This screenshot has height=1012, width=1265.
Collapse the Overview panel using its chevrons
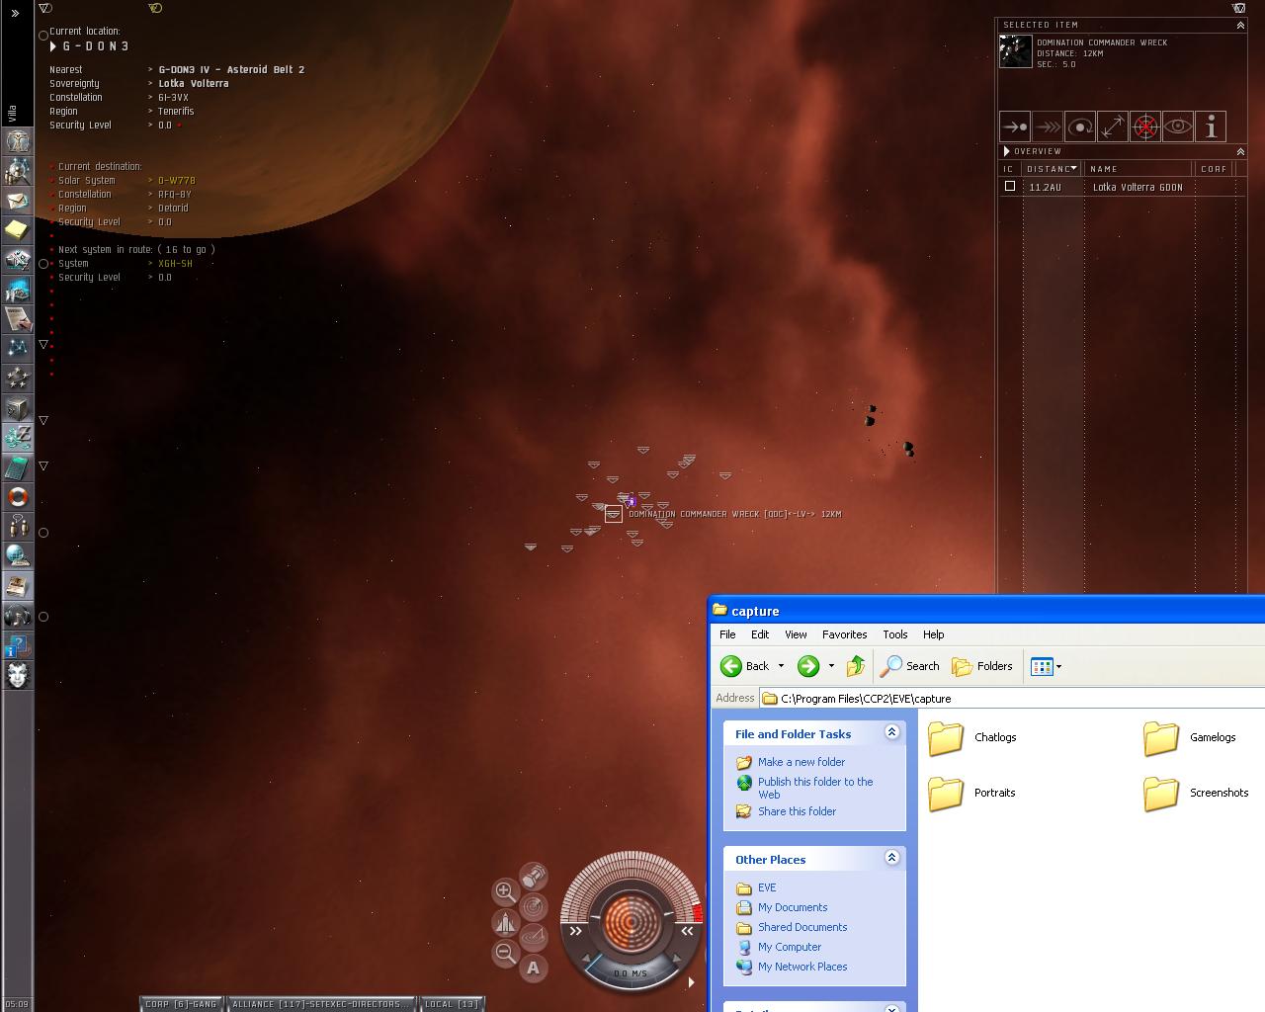click(x=1240, y=151)
